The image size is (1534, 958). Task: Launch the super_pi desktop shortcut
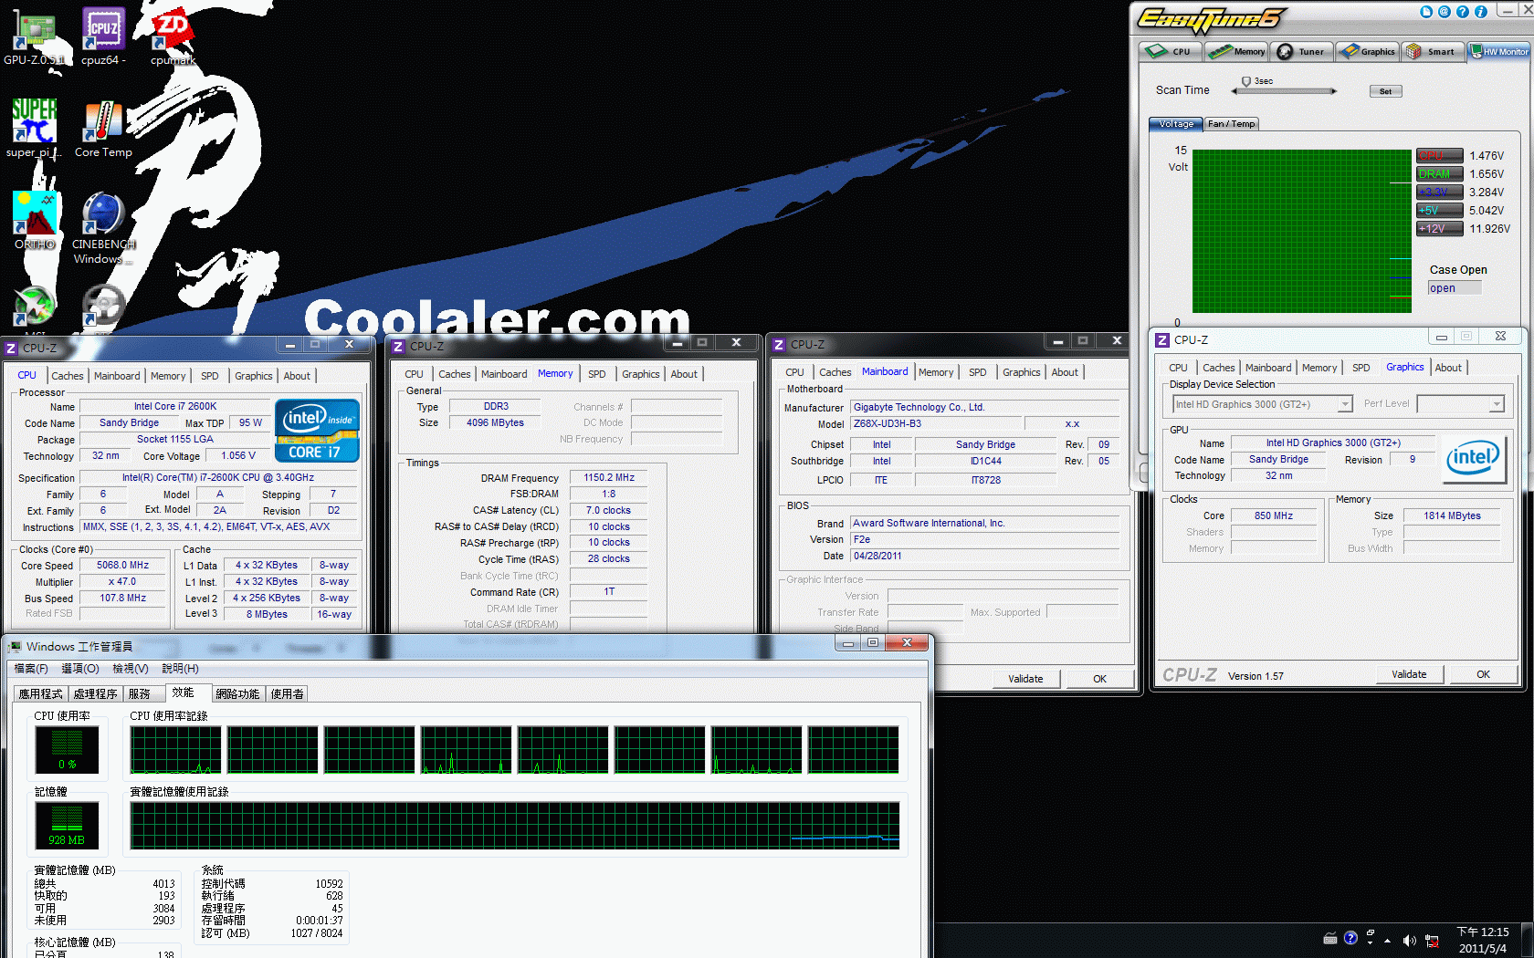pos(34,128)
